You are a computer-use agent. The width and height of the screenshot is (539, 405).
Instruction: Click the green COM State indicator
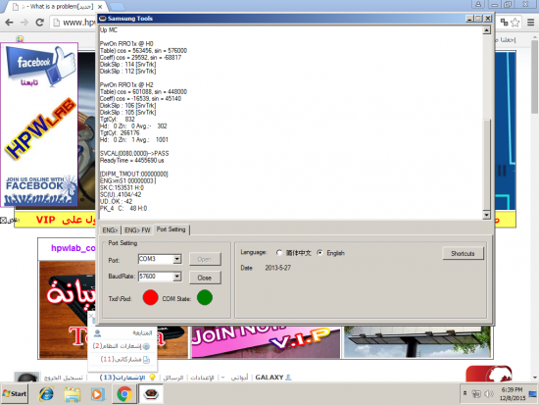pos(205,298)
